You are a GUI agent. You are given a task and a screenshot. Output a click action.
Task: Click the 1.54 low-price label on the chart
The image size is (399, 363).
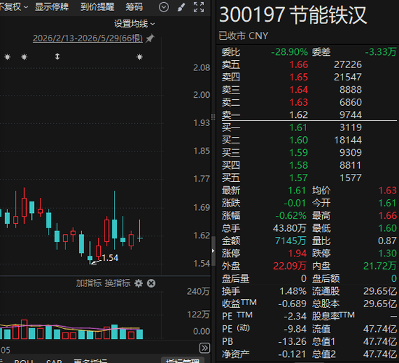[x=110, y=258]
